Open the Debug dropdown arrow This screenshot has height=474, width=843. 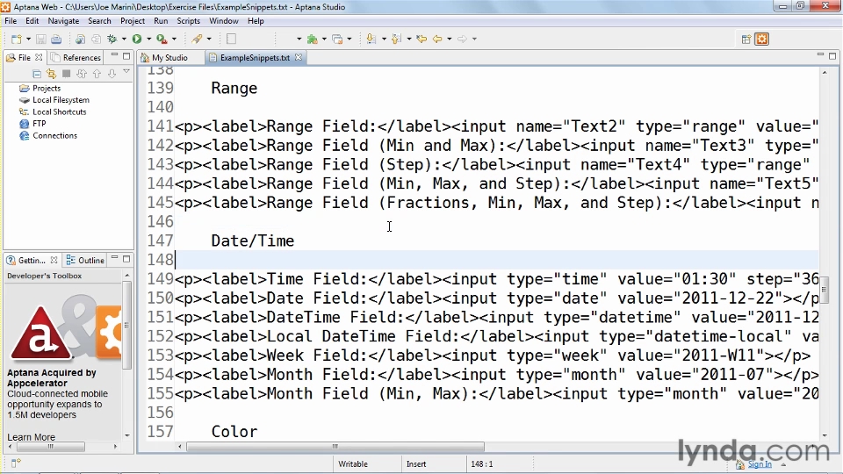point(124,39)
